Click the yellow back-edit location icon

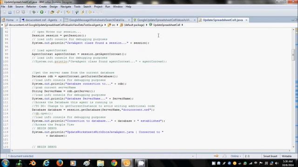[x=68, y=13]
